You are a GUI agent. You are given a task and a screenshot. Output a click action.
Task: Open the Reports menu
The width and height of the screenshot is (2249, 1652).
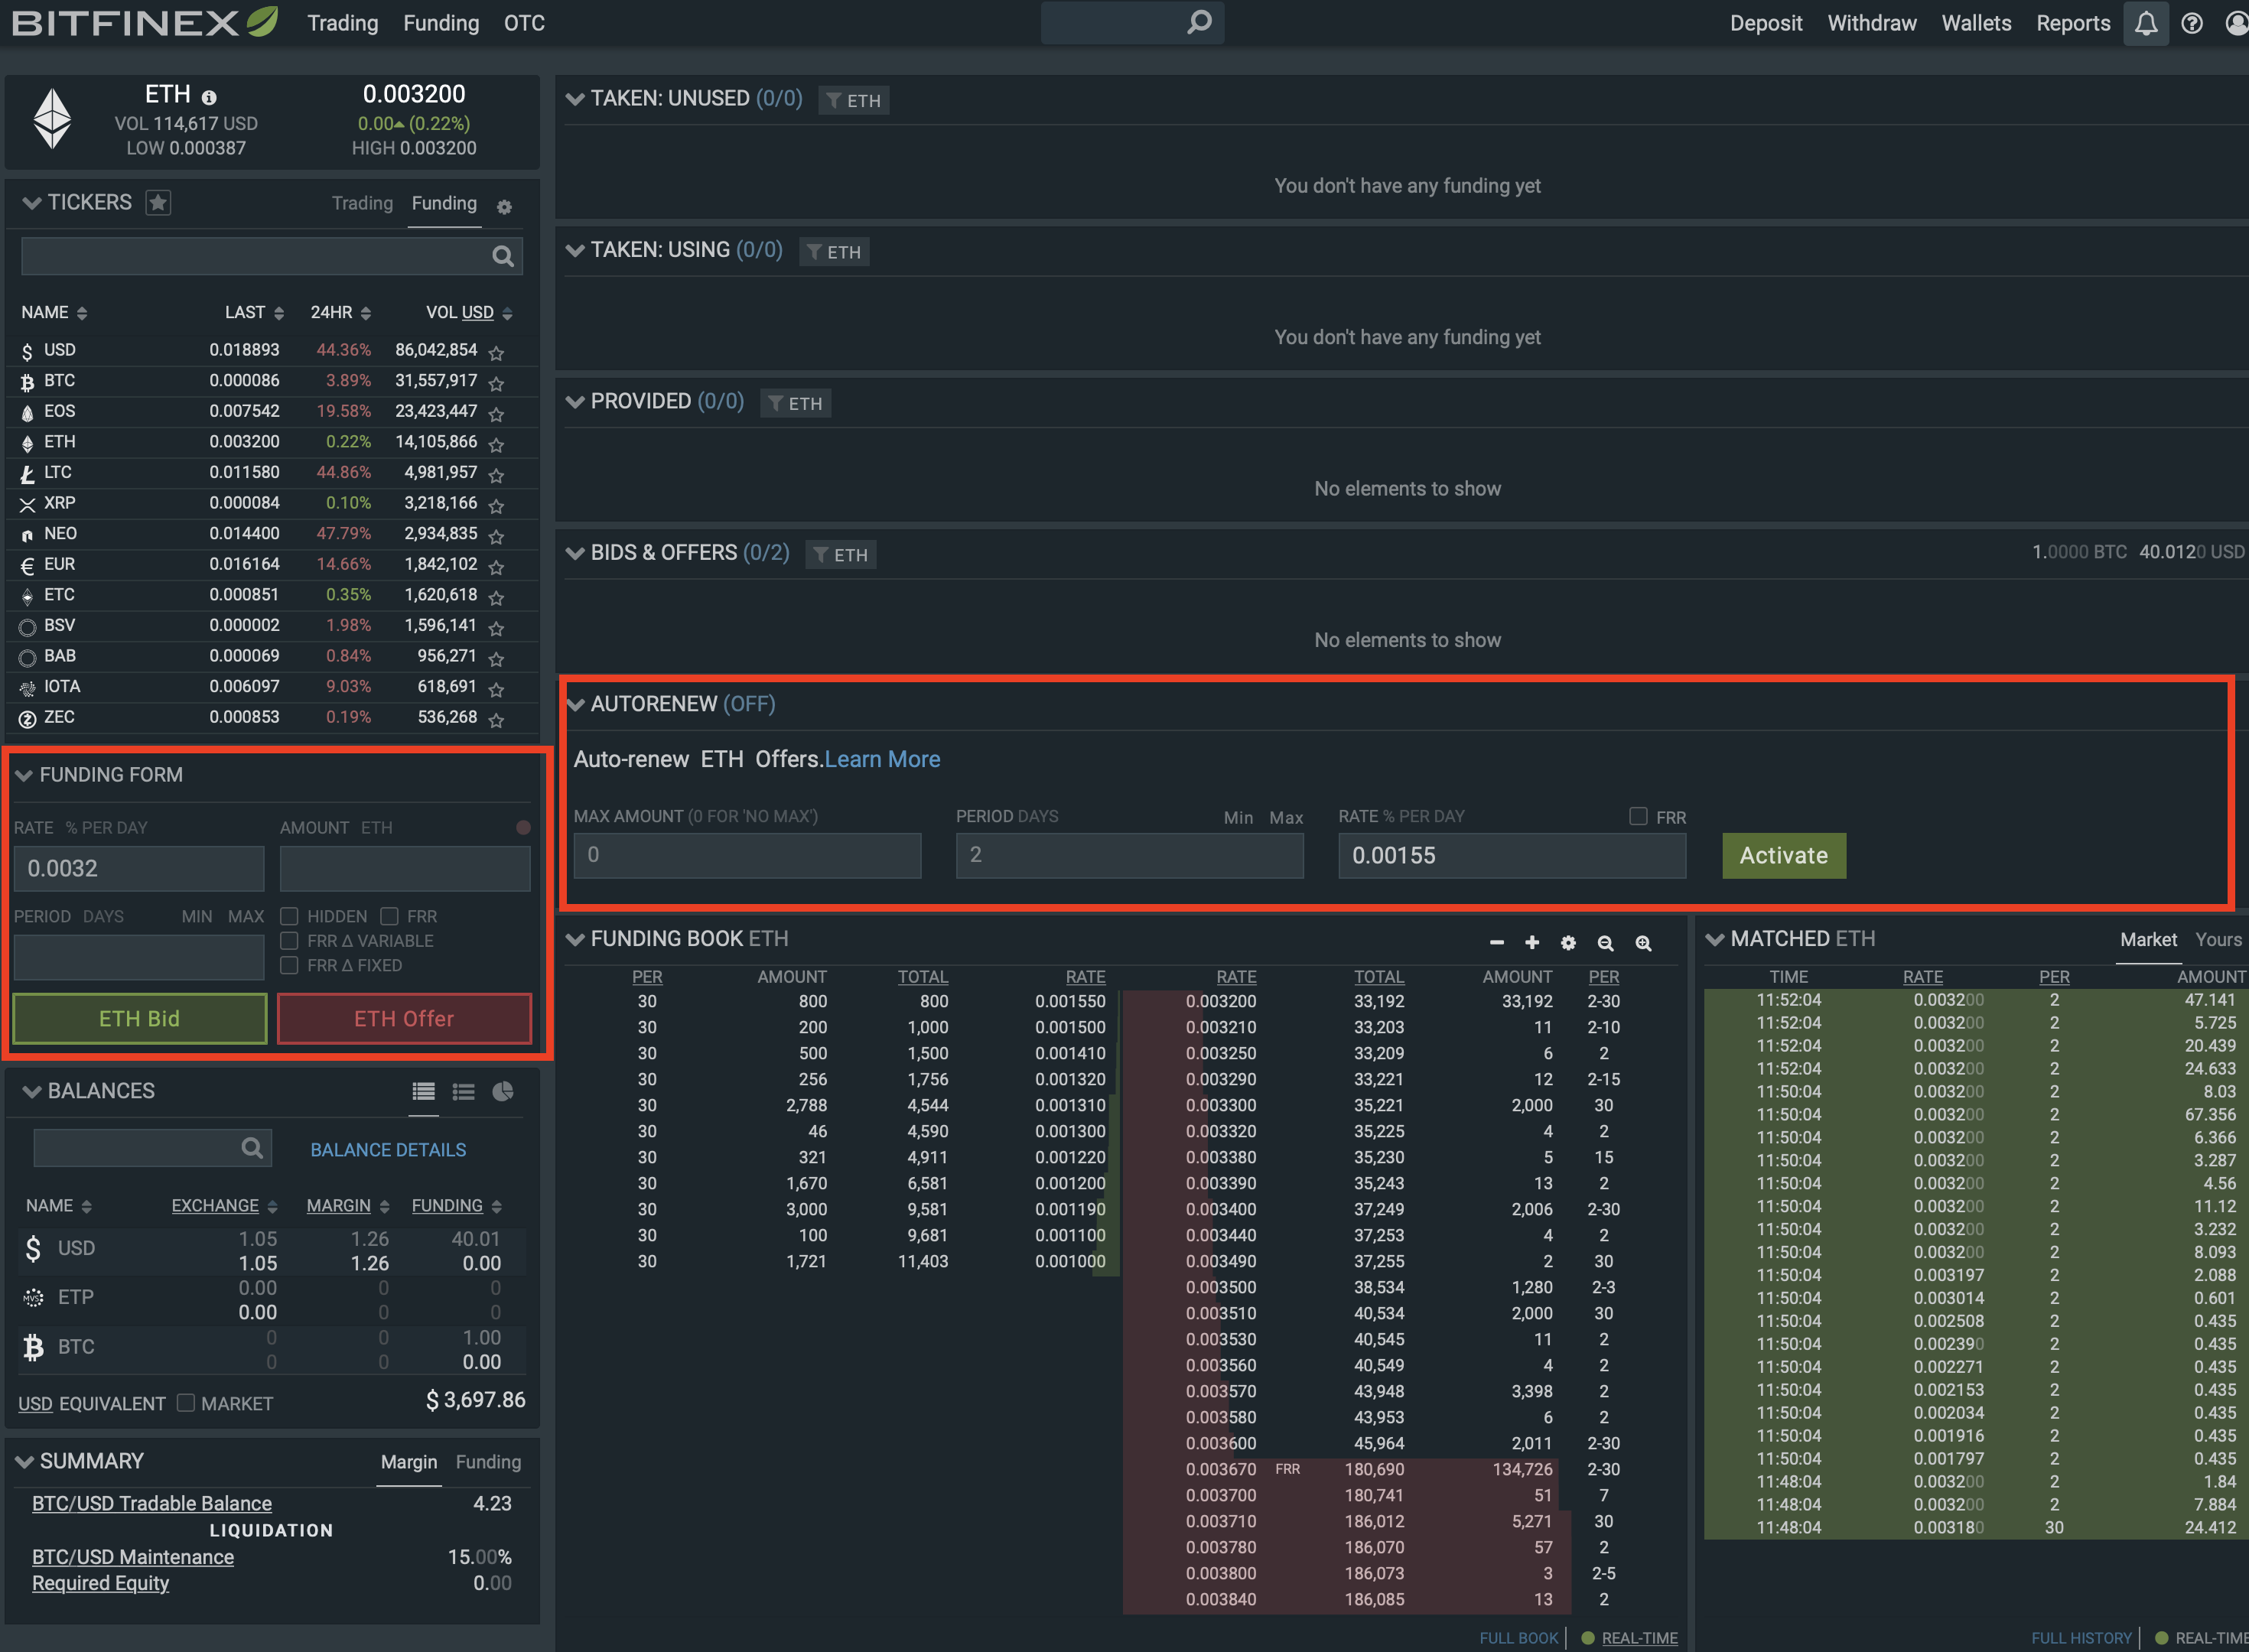(2073, 23)
